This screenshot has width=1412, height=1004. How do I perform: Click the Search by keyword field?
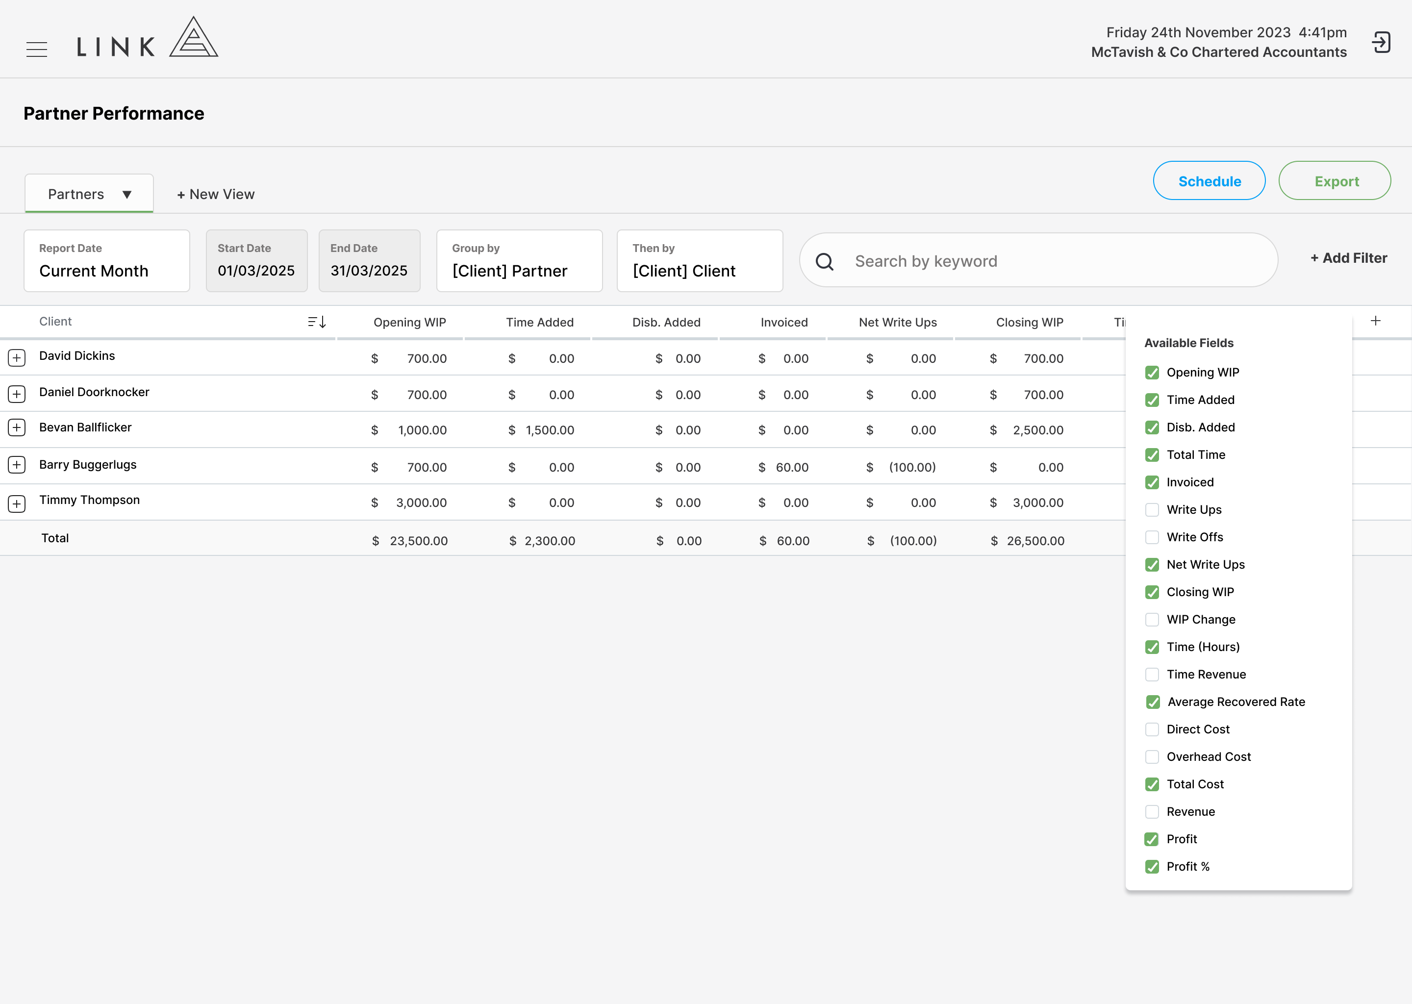[x=1038, y=260]
